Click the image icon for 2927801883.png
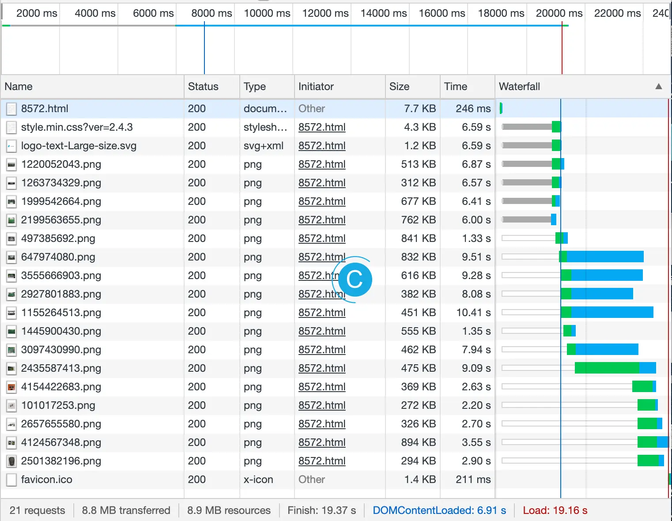 pos(11,294)
